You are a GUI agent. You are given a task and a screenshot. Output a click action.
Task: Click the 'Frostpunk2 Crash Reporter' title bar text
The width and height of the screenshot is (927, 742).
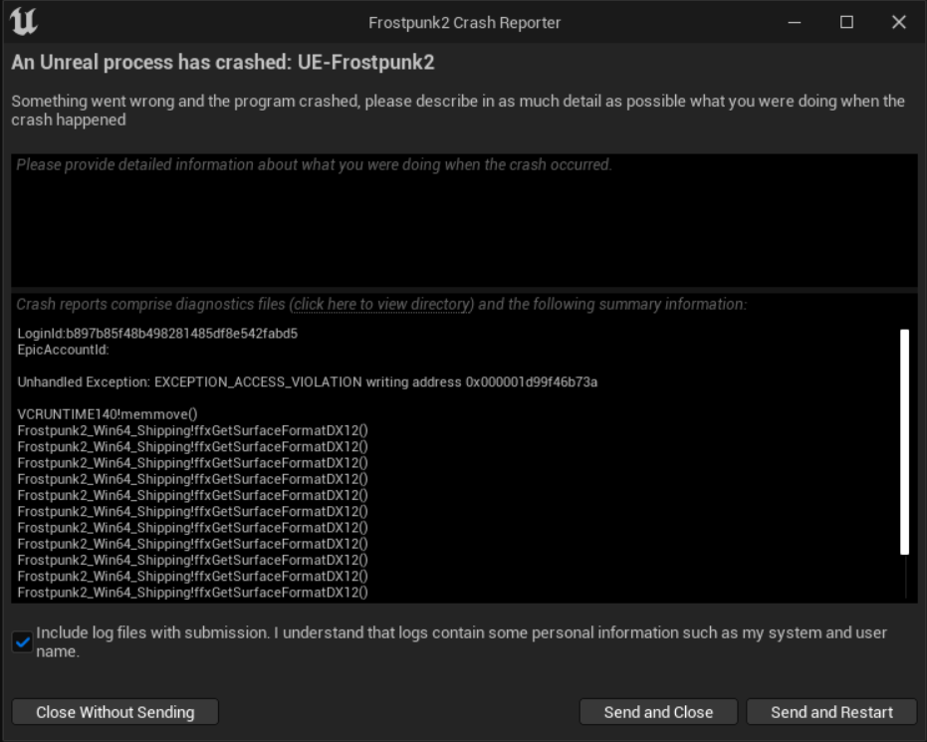[464, 23]
